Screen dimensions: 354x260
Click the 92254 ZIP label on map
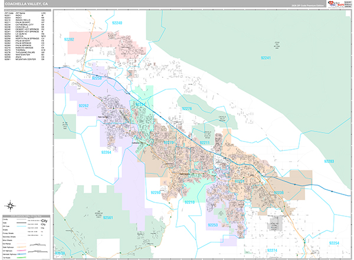334,243
